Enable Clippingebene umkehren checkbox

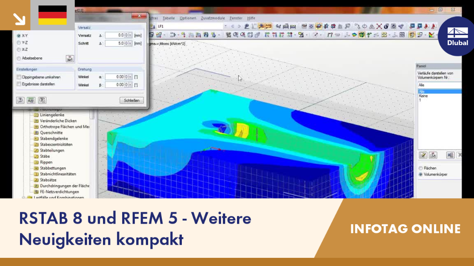coord(19,77)
